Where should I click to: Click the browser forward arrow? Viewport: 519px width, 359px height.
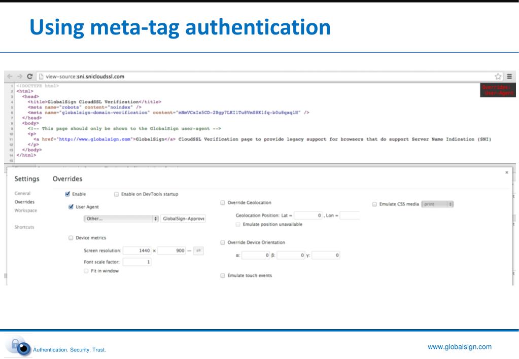pos(19,77)
